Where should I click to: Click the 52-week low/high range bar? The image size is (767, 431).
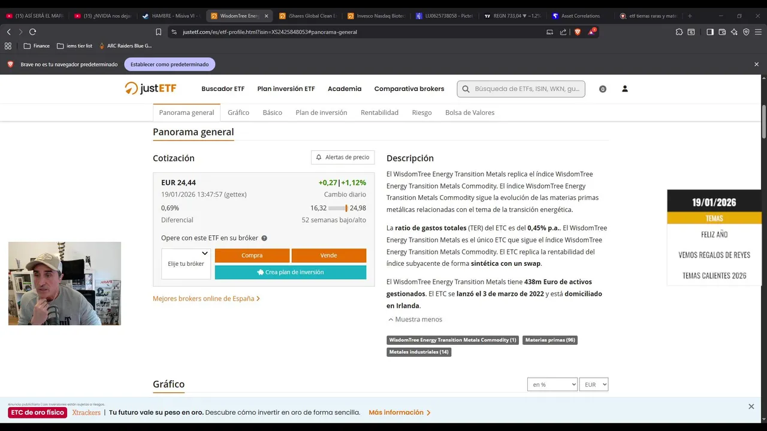coord(338,208)
